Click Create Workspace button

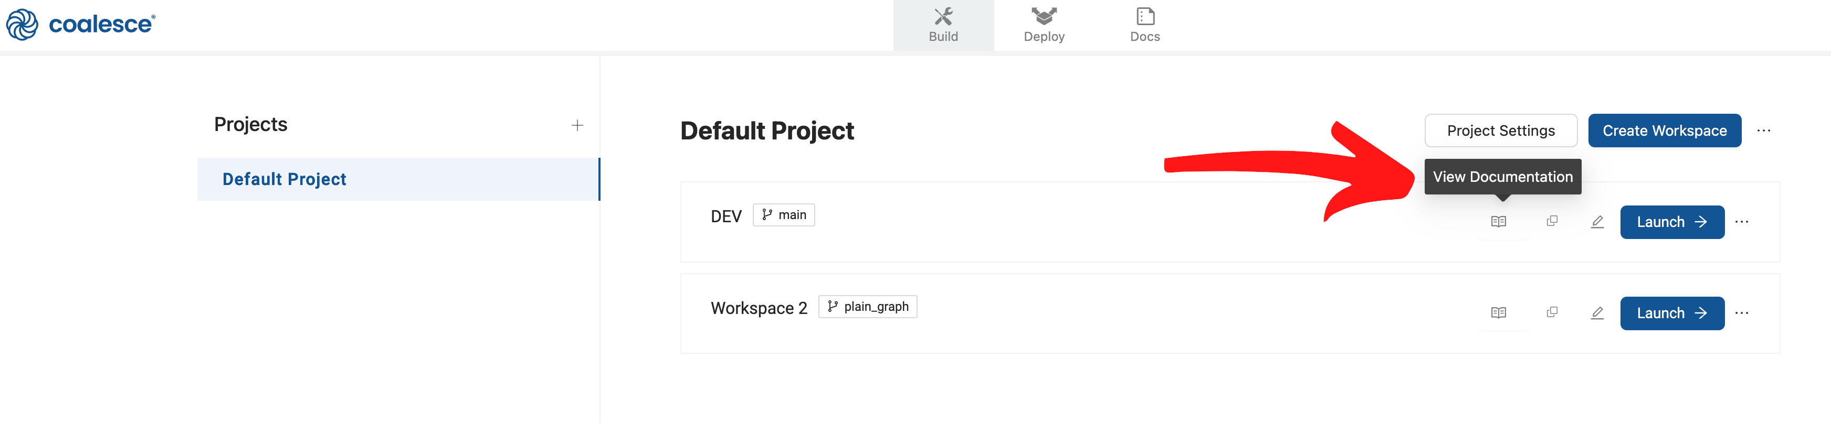1664,131
